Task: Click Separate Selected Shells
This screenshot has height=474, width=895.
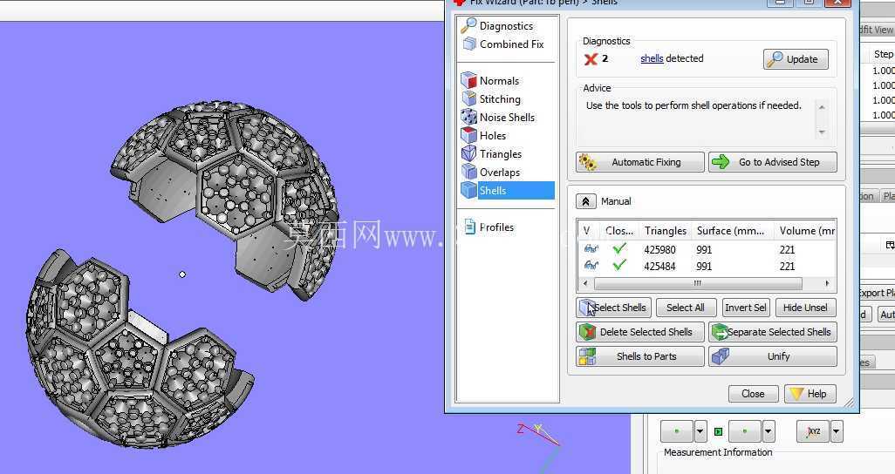Action: [773, 332]
